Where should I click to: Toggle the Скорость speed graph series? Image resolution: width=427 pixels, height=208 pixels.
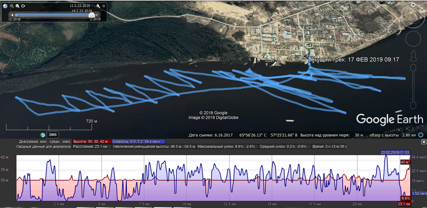(138, 141)
